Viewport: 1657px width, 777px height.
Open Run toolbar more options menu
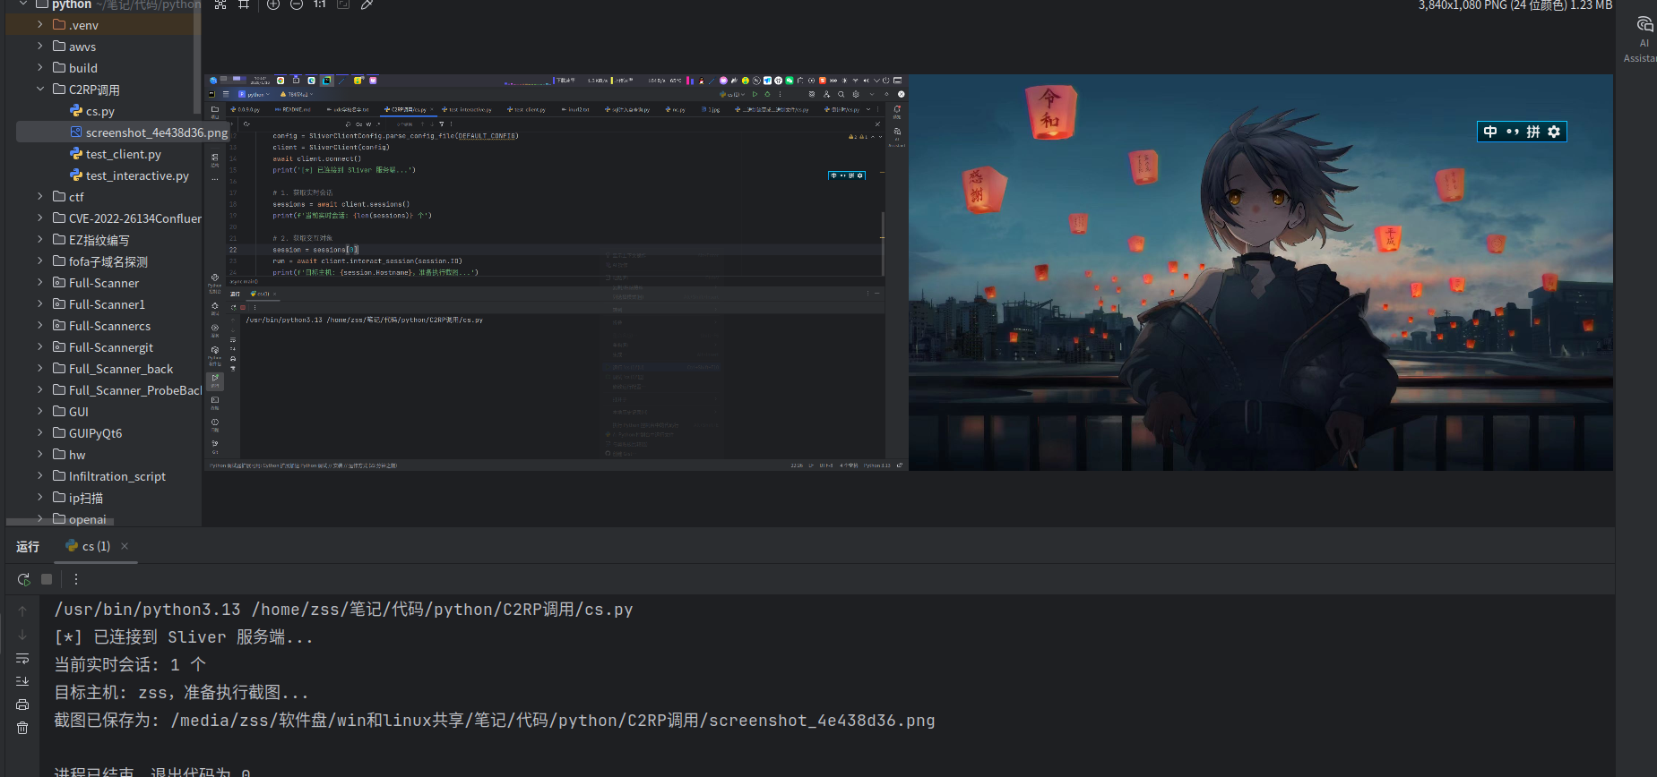pyautogui.click(x=76, y=579)
